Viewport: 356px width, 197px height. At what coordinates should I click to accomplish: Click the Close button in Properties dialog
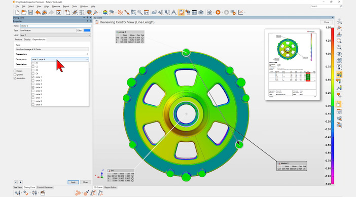click(x=85, y=182)
